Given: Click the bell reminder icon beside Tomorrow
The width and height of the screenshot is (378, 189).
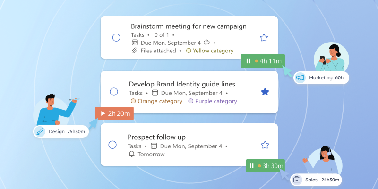Looking at the screenshot, I should pos(132,154).
